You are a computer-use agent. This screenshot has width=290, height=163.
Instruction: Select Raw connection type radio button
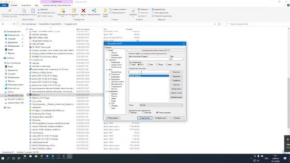[148, 64]
